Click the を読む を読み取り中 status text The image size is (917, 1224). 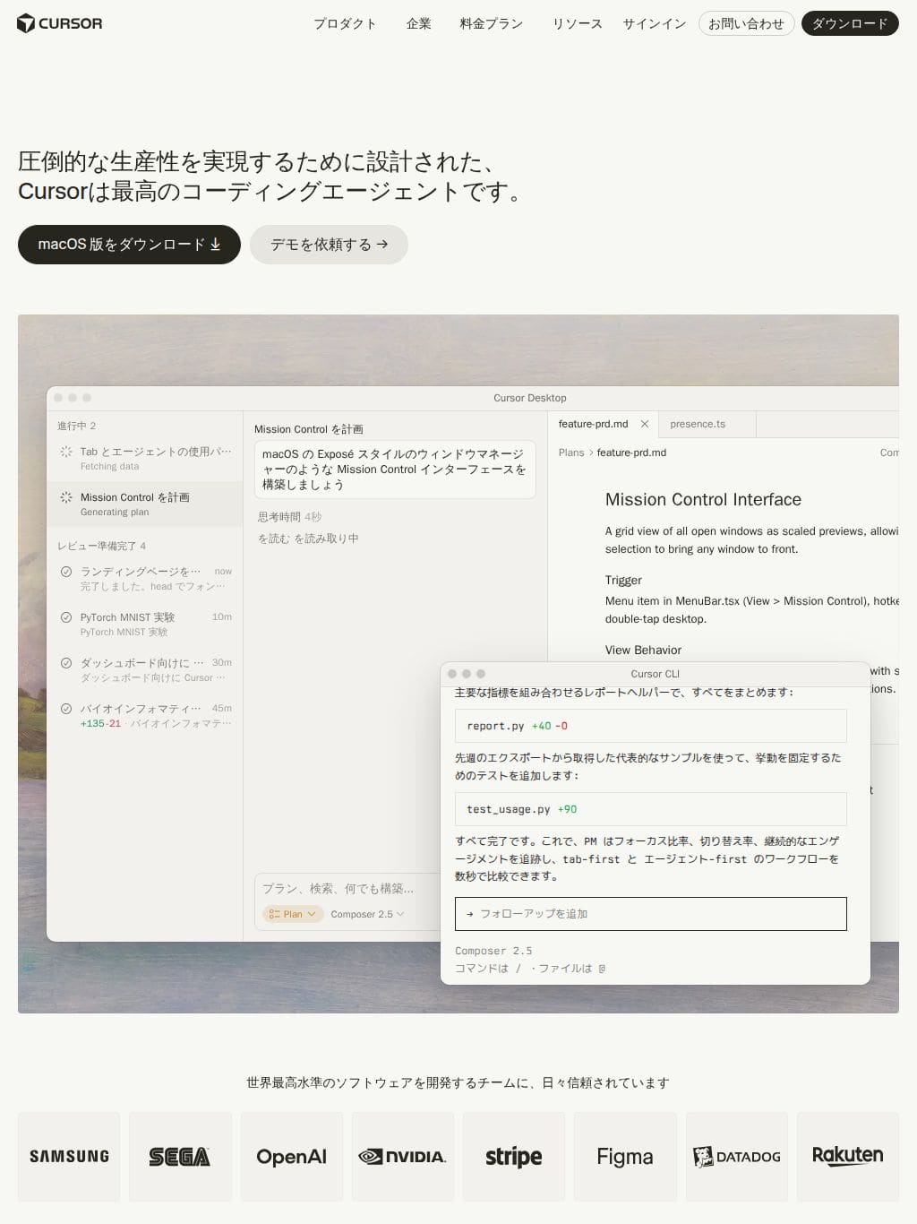[x=308, y=539]
